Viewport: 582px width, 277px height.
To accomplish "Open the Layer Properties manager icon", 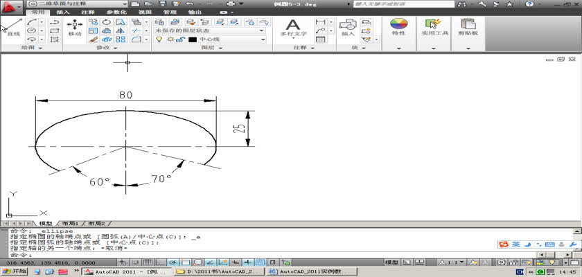I will click(x=159, y=22).
